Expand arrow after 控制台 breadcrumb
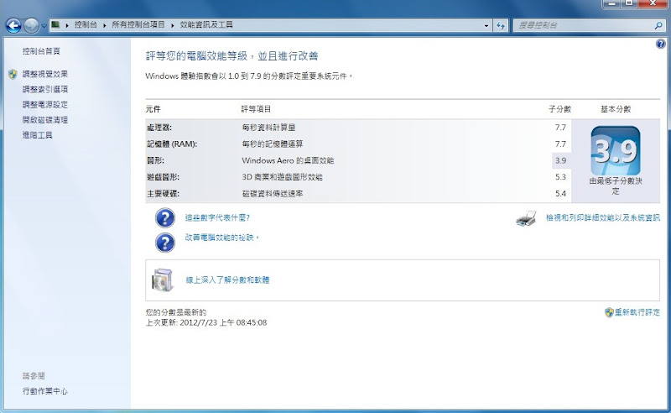 [104, 25]
